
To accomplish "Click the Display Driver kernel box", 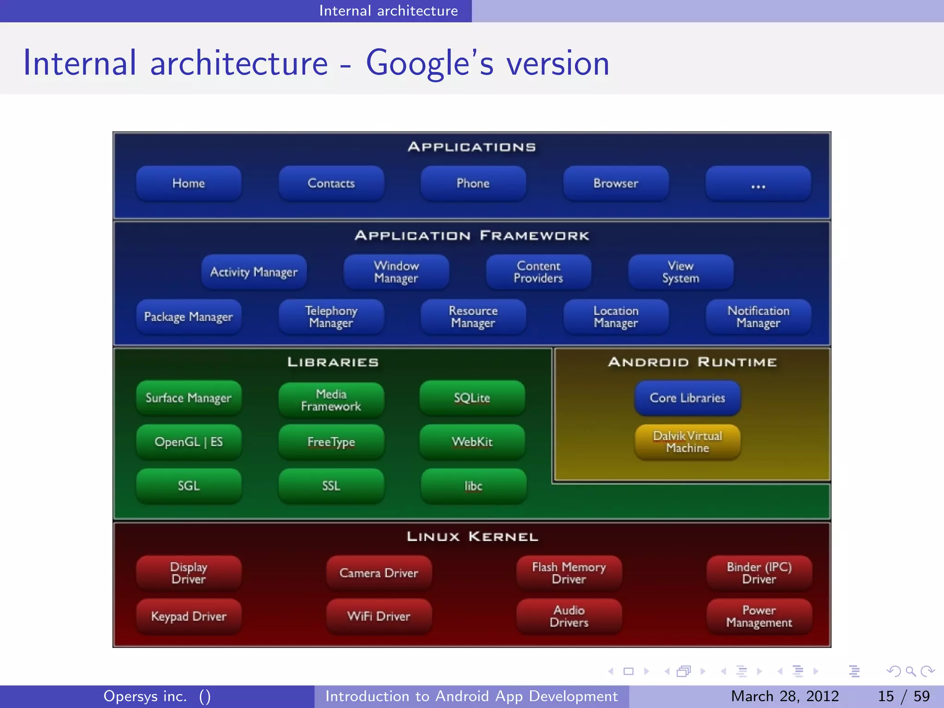I will pos(189,573).
